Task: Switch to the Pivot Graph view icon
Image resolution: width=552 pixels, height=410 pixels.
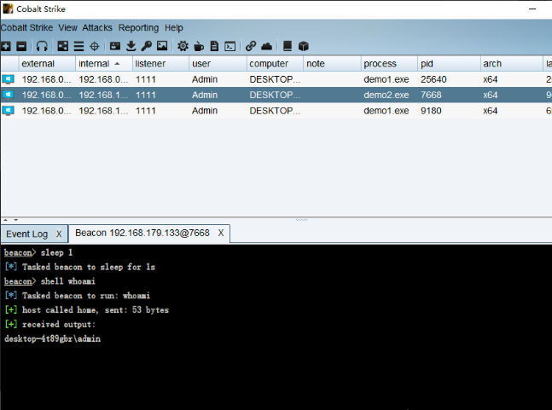Action: point(63,46)
